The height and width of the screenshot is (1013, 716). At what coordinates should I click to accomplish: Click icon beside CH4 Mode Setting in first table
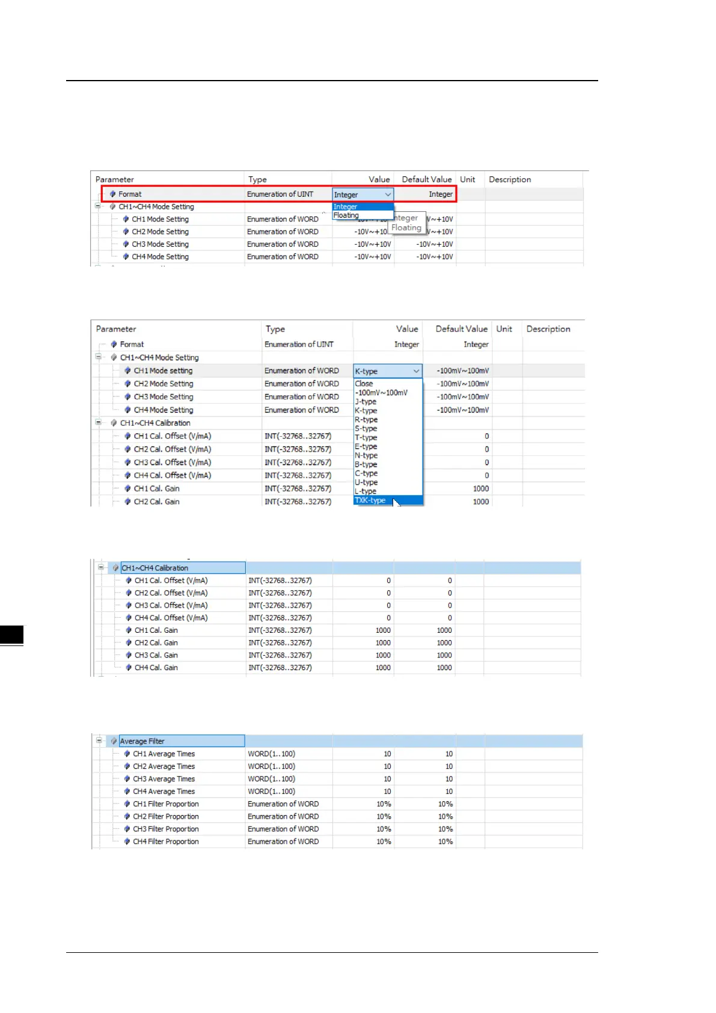[126, 257]
